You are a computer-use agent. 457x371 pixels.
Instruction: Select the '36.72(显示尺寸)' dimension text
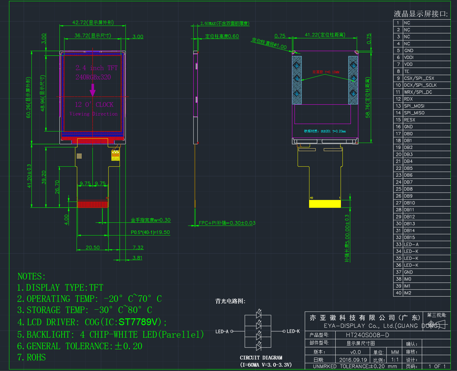93,36
